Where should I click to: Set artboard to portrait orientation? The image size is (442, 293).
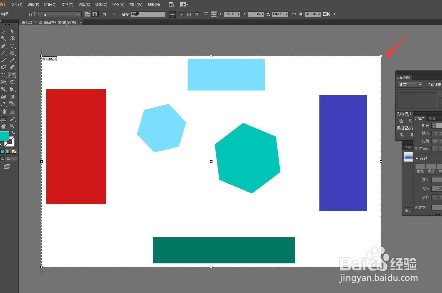[x=88, y=14]
